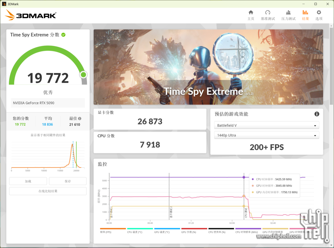This screenshot has width=334, height=248.
Task: Click the 显示基于相同硬件的结果 label
Action: [48, 135]
